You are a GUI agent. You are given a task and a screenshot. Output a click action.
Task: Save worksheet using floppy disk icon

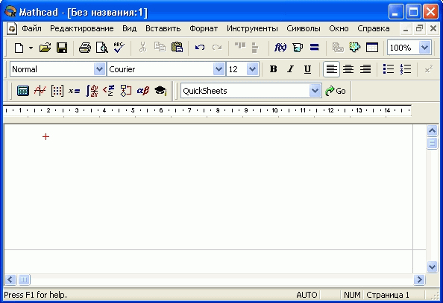tap(62, 48)
